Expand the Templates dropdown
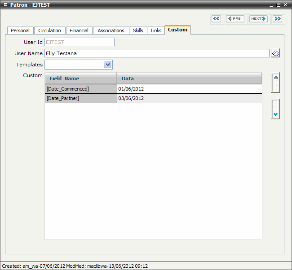The width and height of the screenshot is (292, 270). (108, 65)
